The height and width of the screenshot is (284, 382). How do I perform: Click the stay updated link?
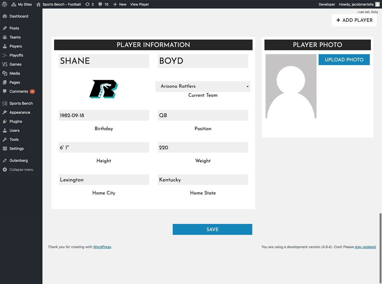pyautogui.click(x=365, y=247)
